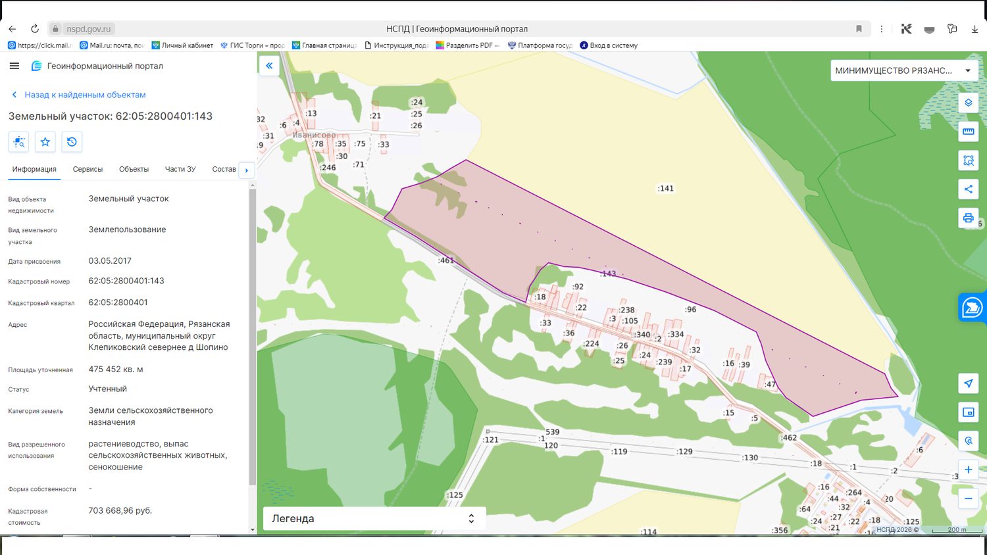Zoom out on the map
This screenshot has width=987, height=555.
(x=969, y=499)
